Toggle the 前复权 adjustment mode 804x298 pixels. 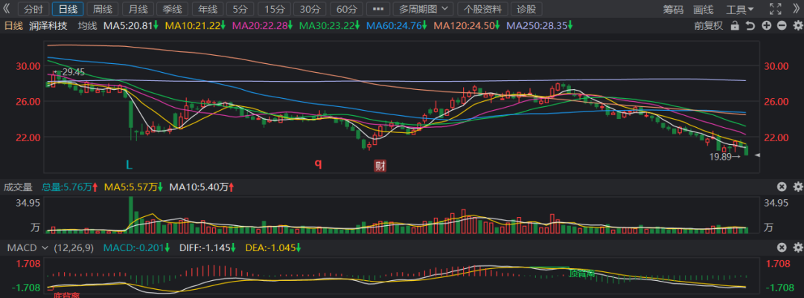click(708, 25)
